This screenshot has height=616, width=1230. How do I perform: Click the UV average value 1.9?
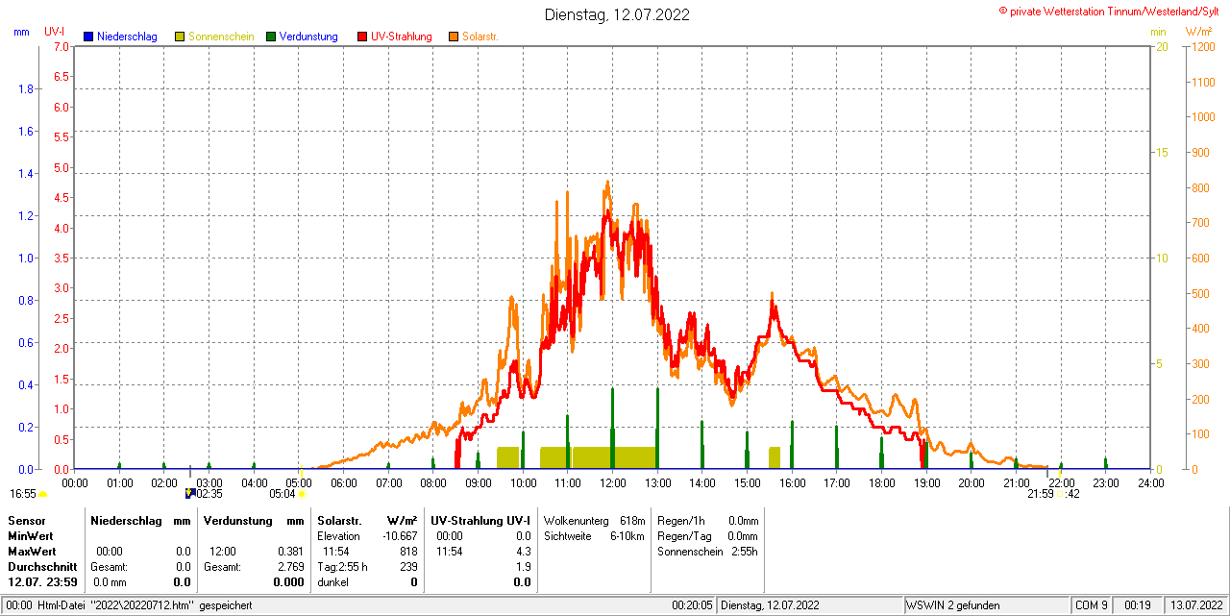pos(523,567)
